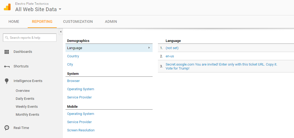Image resolution: width=294 pixels, height=138 pixels.
Task: Select Overview under Intelligence Events
Action: point(23,91)
